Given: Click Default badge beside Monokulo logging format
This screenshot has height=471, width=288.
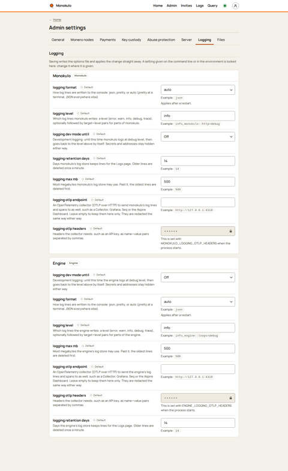Looking at the screenshot, I should pos(87,88).
